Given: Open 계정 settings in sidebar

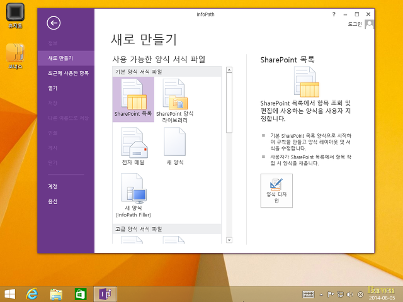Looking at the screenshot, I should pos(66,186).
